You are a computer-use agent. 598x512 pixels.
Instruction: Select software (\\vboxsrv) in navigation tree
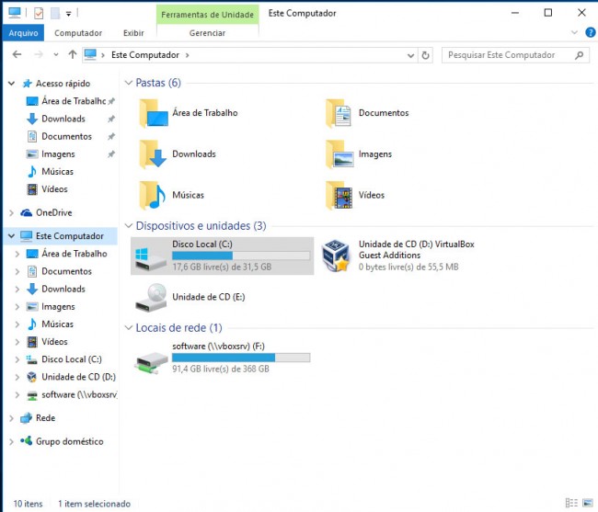[x=79, y=394]
